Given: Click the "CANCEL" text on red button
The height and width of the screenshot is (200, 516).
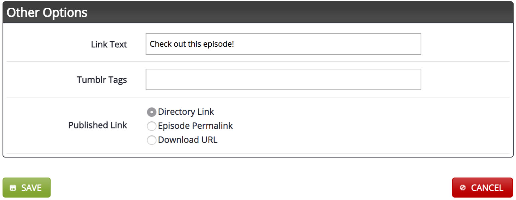Looking at the screenshot, I should pyautogui.click(x=487, y=188).
